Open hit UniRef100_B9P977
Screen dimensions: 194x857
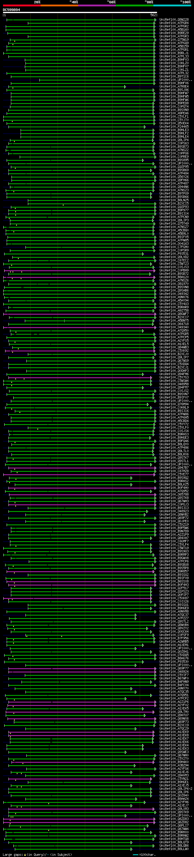click(x=174, y=210)
